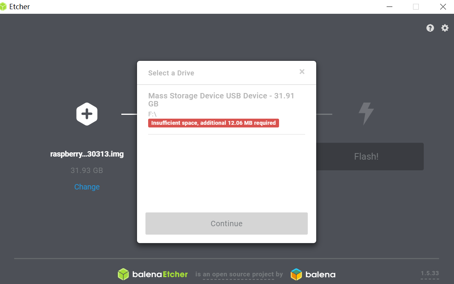The width and height of the screenshot is (454, 284).
Task: Click the Etcher icon in title bar
Action: coord(3,7)
